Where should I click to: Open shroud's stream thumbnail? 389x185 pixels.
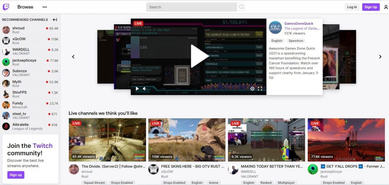(108, 140)
